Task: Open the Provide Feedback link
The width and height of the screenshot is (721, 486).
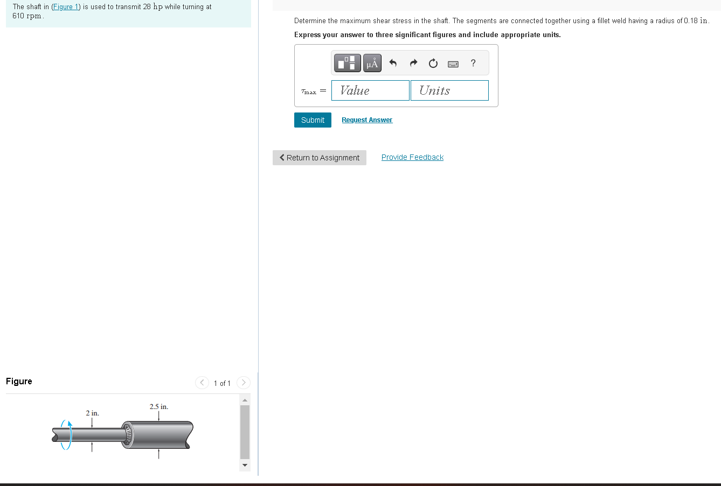Action: 412,157
